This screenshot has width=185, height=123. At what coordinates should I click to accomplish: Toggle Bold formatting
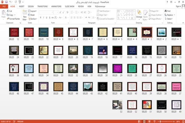(41, 18)
